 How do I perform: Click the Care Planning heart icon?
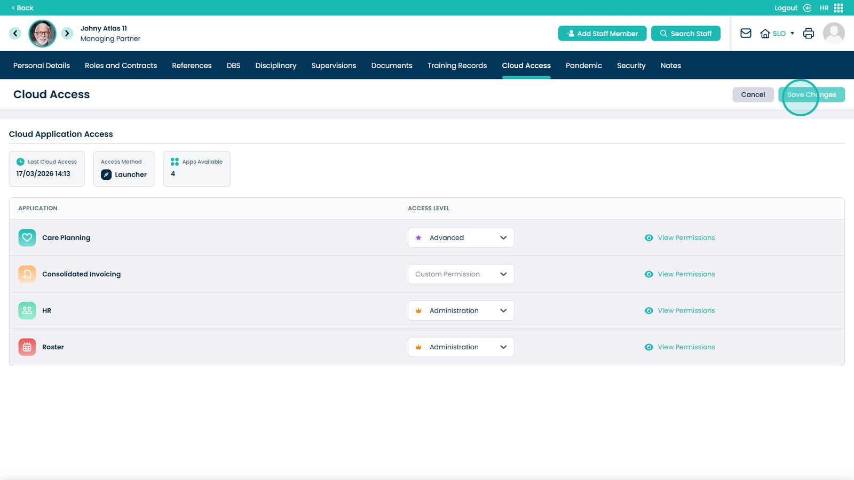click(x=27, y=238)
